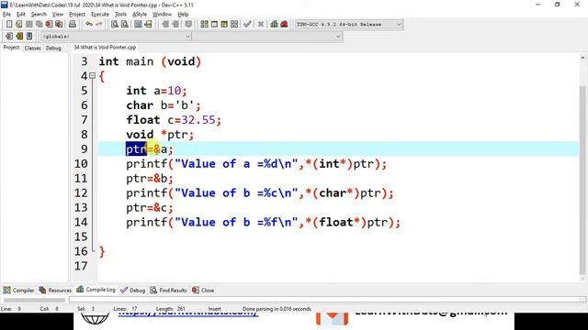The image size is (588, 330).
Task: Click the Compile & Run icon
Action: [224, 25]
